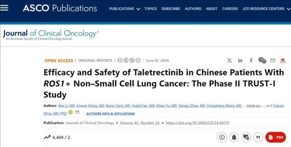Image resolution: width=291 pixels, height=147 pixels.
Task: Share article on Facebook
Action: 251,60
